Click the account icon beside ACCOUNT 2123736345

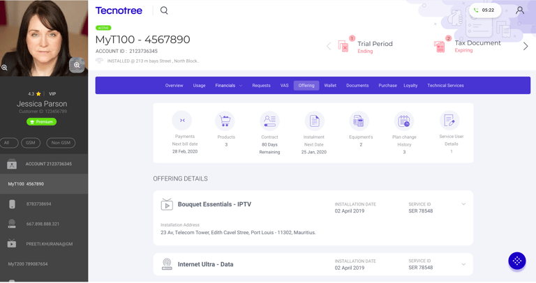[x=12, y=165]
